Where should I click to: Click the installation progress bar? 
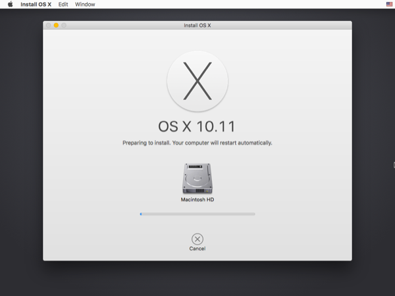pyautogui.click(x=197, y=214)
